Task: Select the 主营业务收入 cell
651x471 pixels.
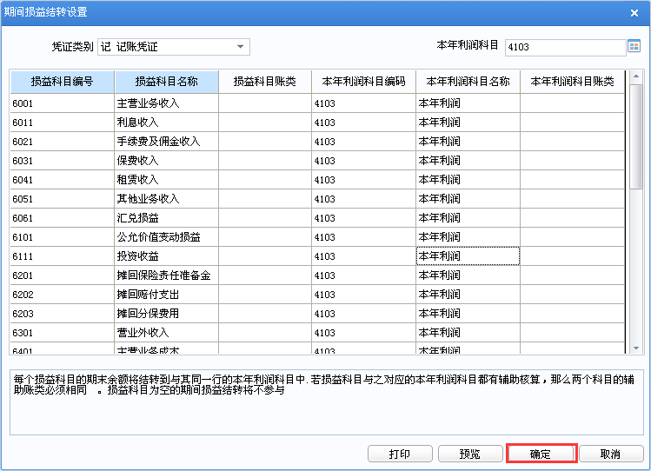Action: click(167, 103)
